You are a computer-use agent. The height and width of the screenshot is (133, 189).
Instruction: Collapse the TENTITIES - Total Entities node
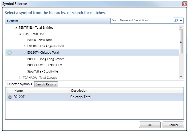16,28
